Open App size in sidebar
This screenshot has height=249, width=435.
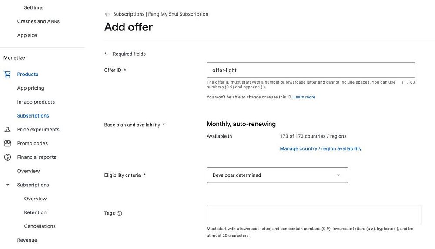pyautogui.click(x=27, y=36)
